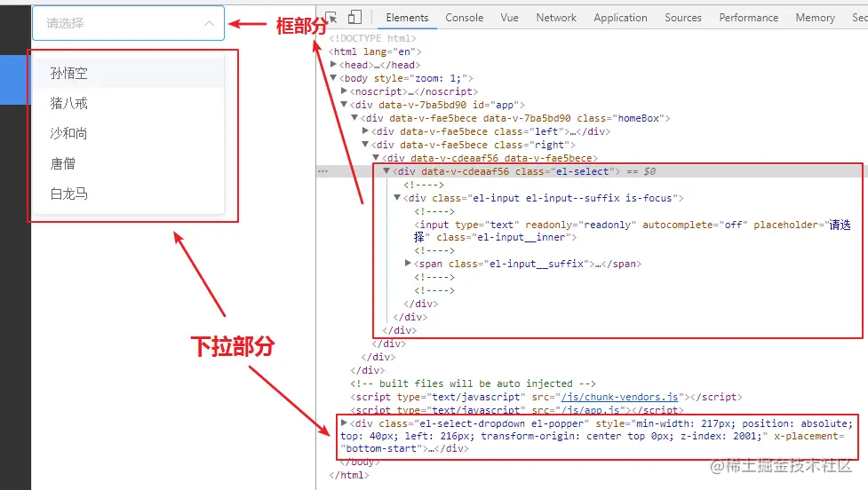Click the 请选择 select input
Viewport: 868px width, 490px height.
[x=129, y=23]
